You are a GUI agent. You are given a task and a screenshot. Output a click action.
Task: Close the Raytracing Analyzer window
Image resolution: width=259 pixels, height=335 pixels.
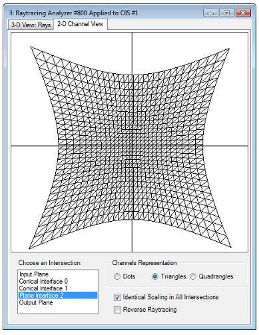coord(243,13)
